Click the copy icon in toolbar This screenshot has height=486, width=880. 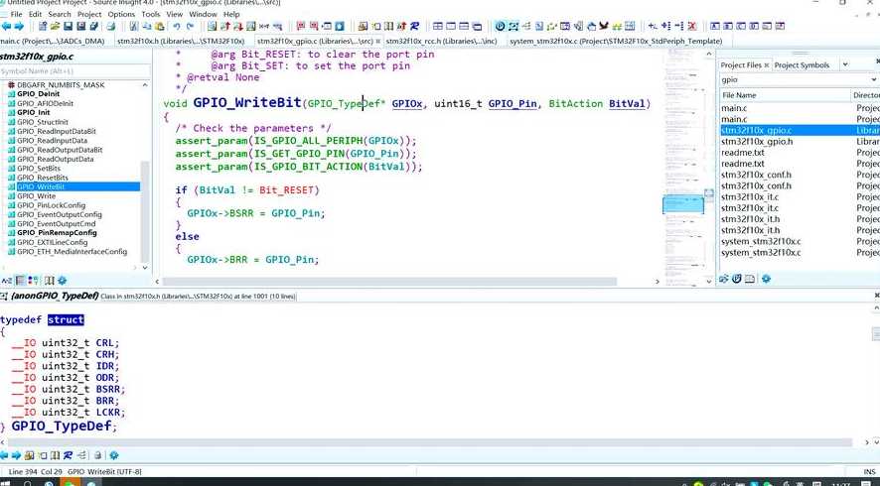pos(146,27)
